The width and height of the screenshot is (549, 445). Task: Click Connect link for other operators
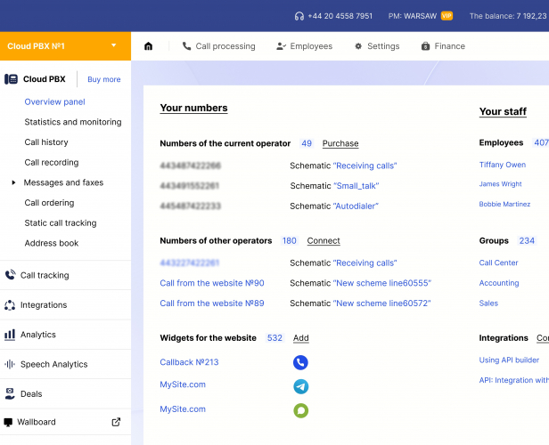click(x=324, y=240)
